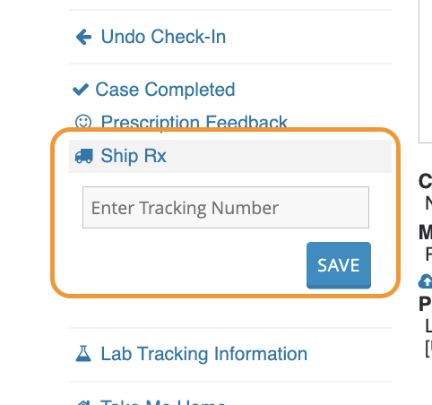
Task: Click the back arrow icon beside Undo Check-In
Action: tap(83, 37)
